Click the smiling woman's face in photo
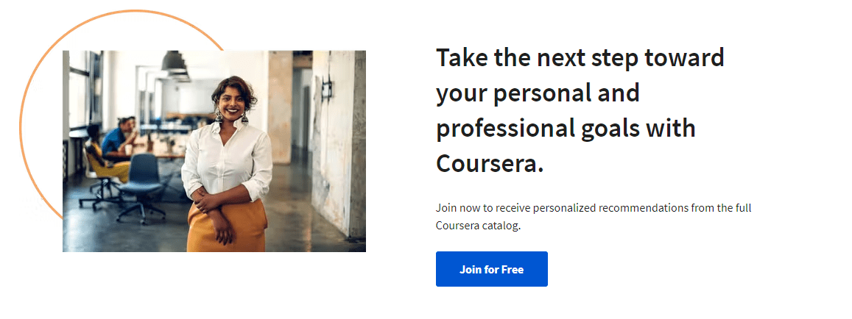Viewport: 852px width, 319px height. click(x=230, y=100)
